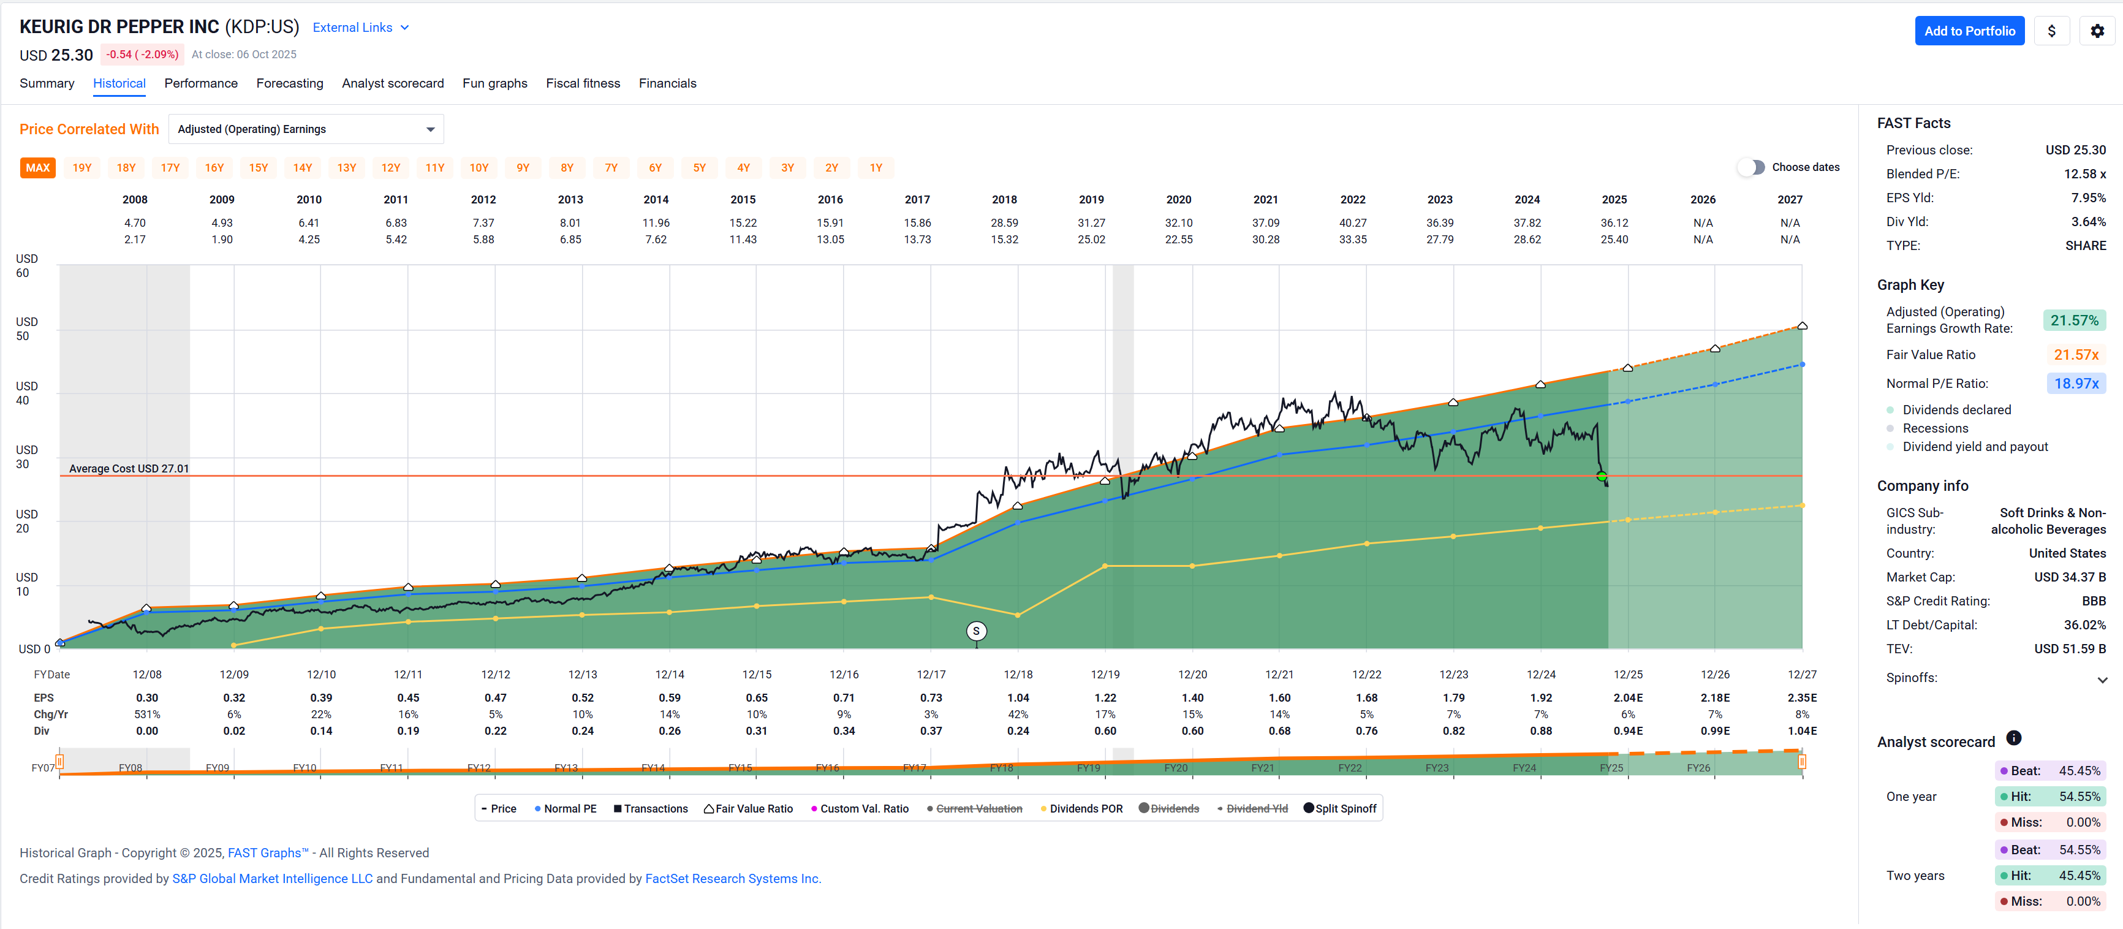Toggle Split Spinoff legend icon
2123x929 pixels.
tap(1309, 808)
